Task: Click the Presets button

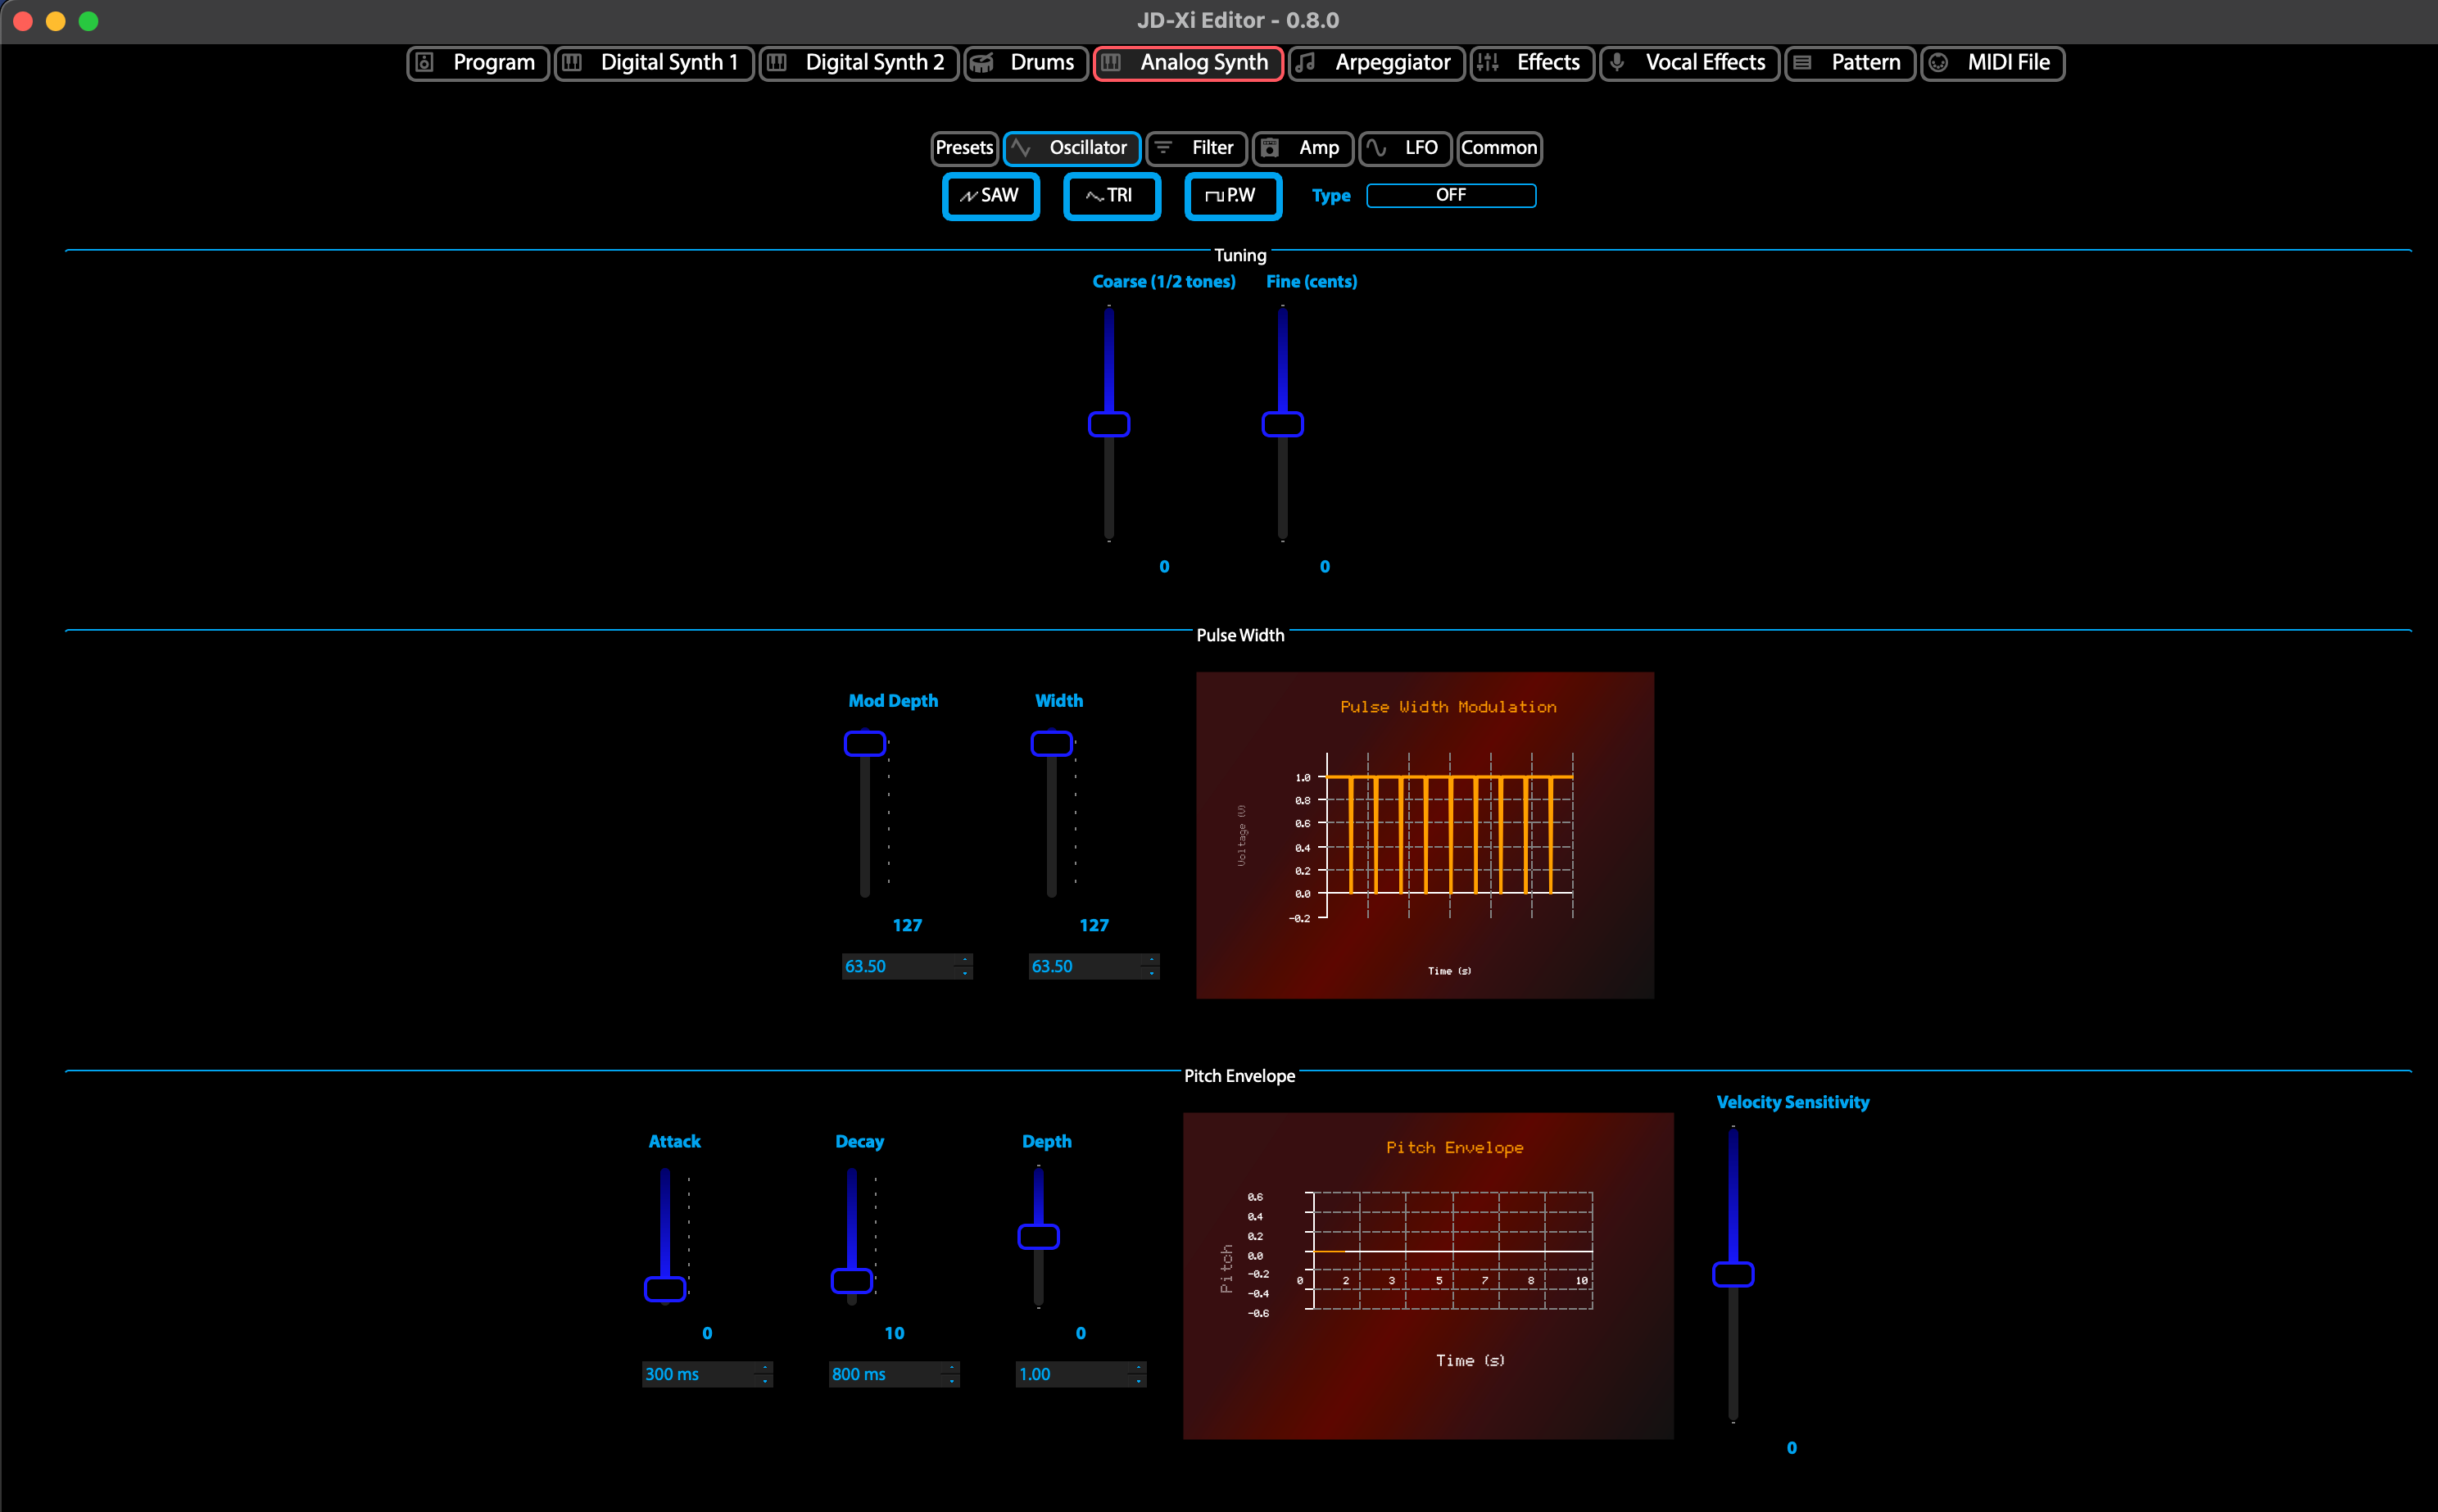Action: coord(964,148)
